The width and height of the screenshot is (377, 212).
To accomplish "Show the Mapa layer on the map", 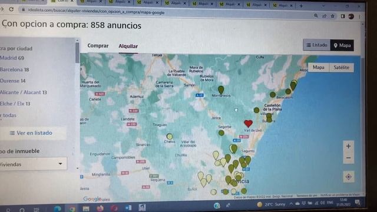I will click(318, 67).
